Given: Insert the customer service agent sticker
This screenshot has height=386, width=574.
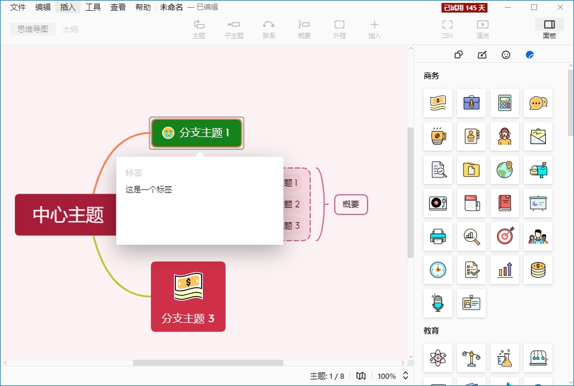Looking at the screenshot, I should coord(504,136).
